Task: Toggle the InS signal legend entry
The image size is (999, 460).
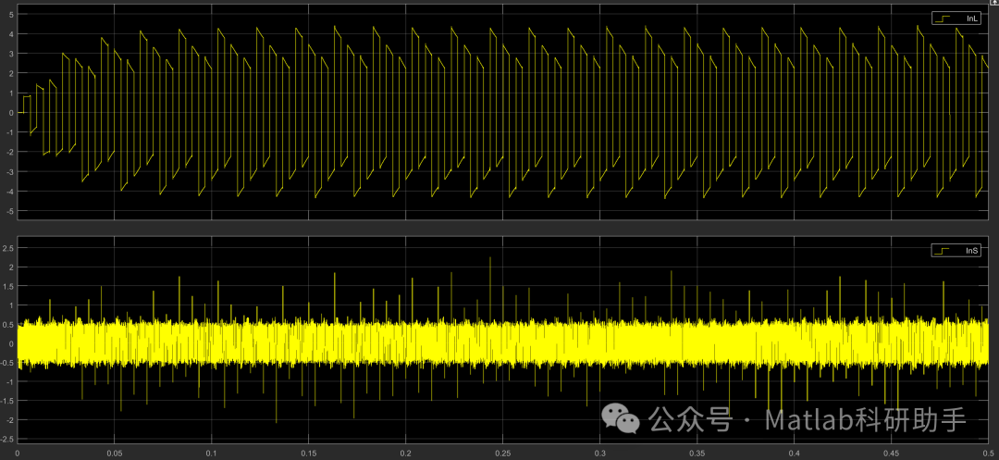Action: pos(957,251)
